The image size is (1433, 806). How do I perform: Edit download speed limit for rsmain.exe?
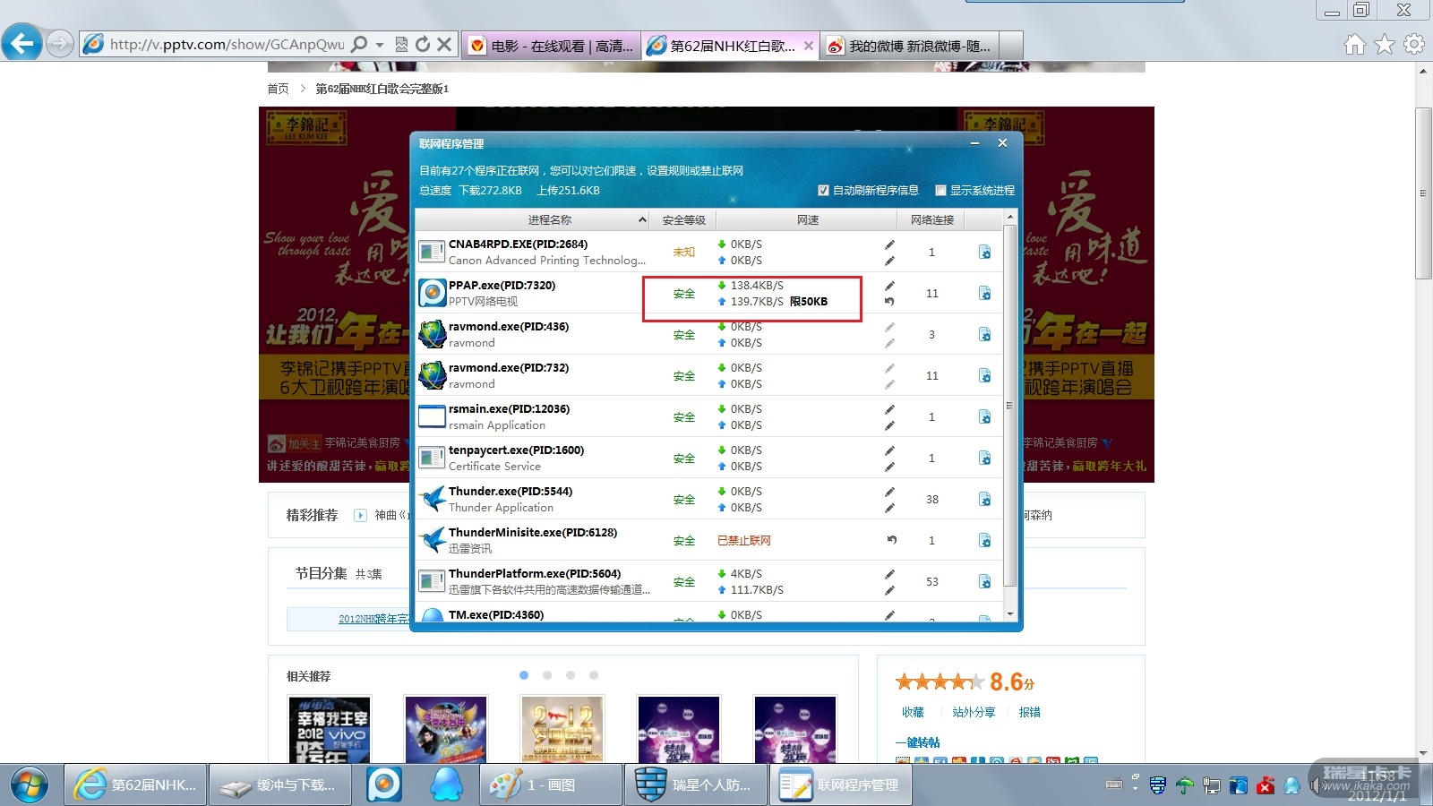(889, 409)
